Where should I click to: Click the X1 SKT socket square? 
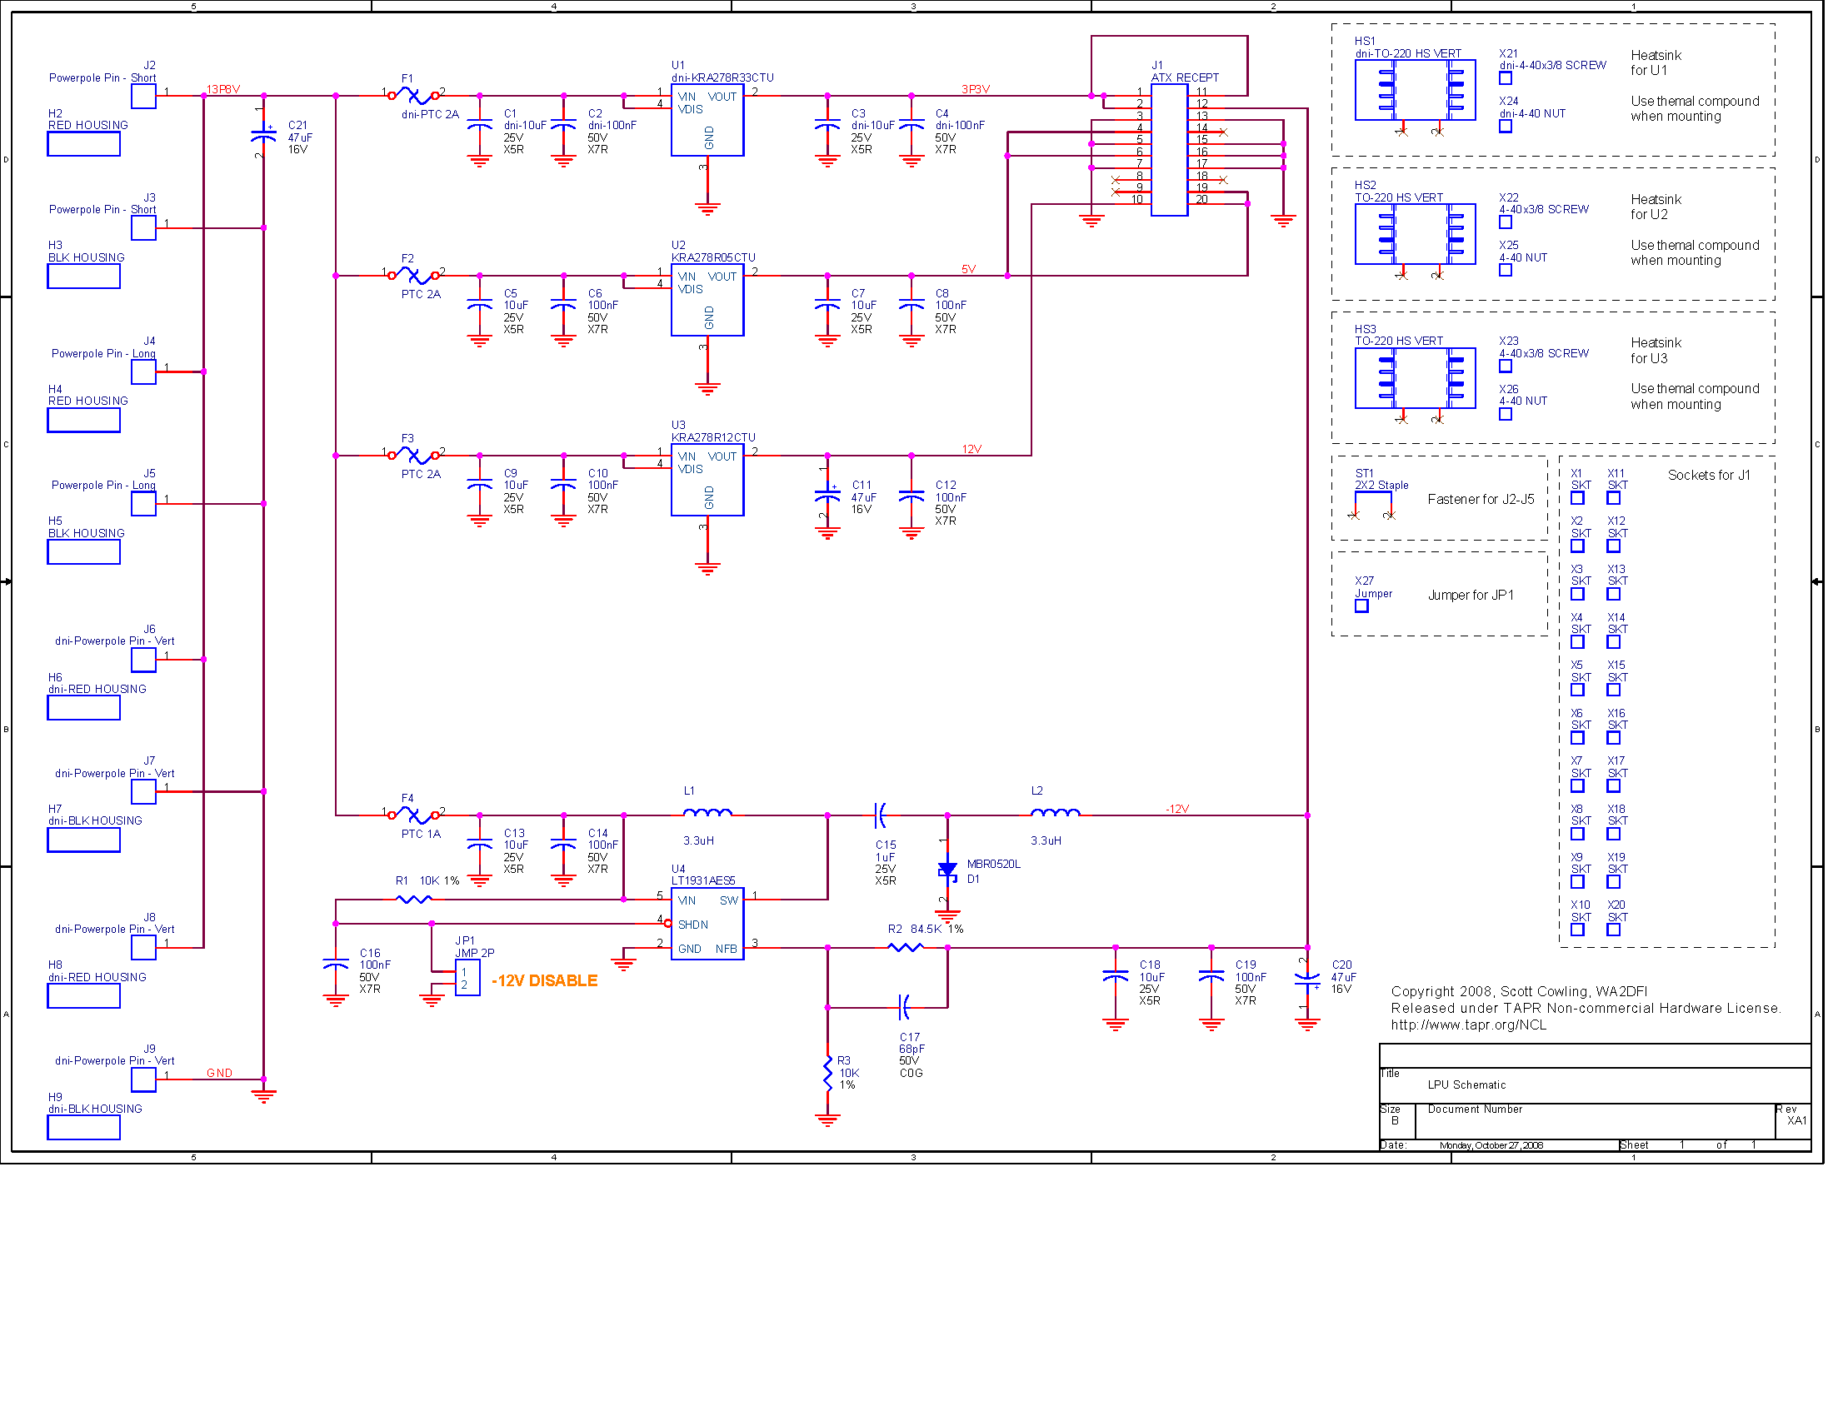point(1577,498)
